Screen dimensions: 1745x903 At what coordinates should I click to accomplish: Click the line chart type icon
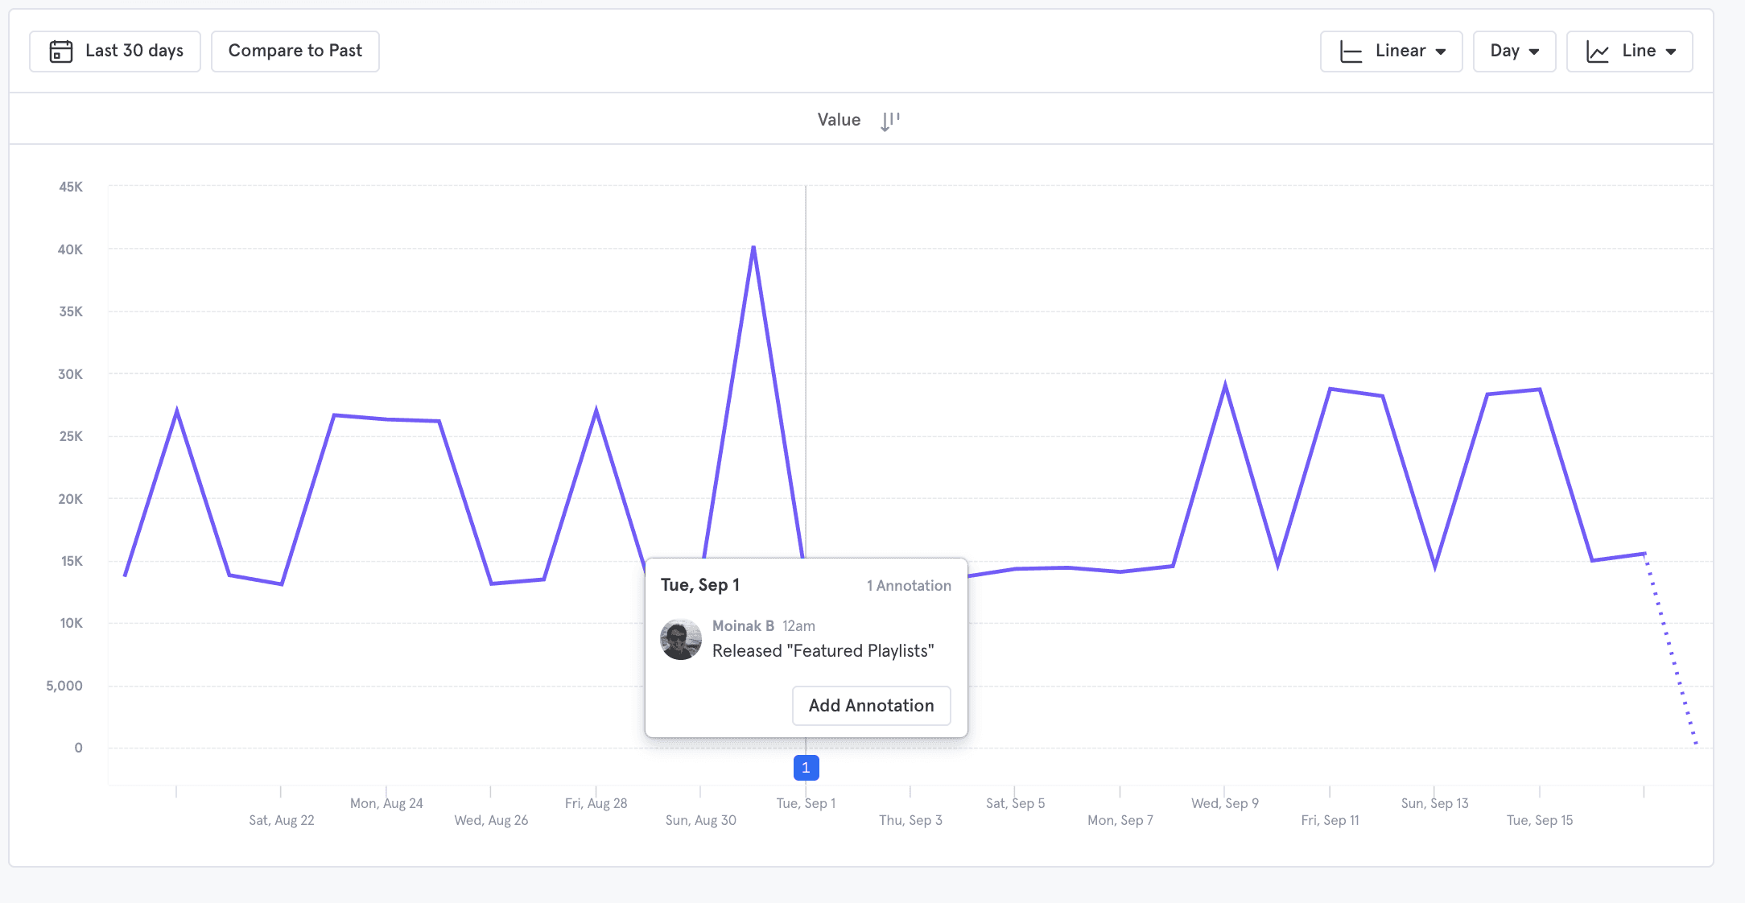click(x=1597, y=52)
